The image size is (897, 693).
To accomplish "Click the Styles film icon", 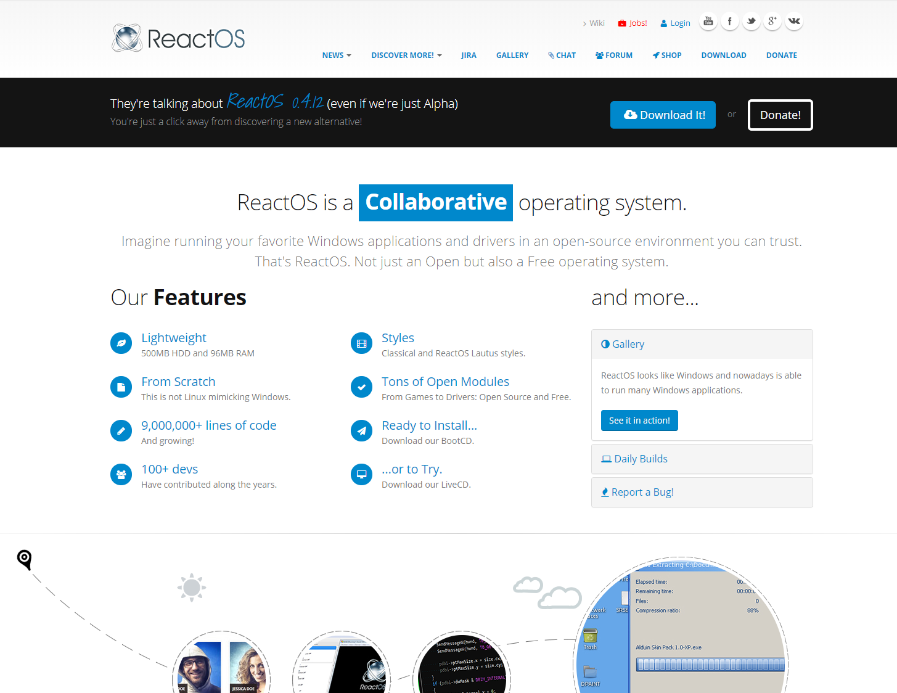I will [x=361, y=343].
